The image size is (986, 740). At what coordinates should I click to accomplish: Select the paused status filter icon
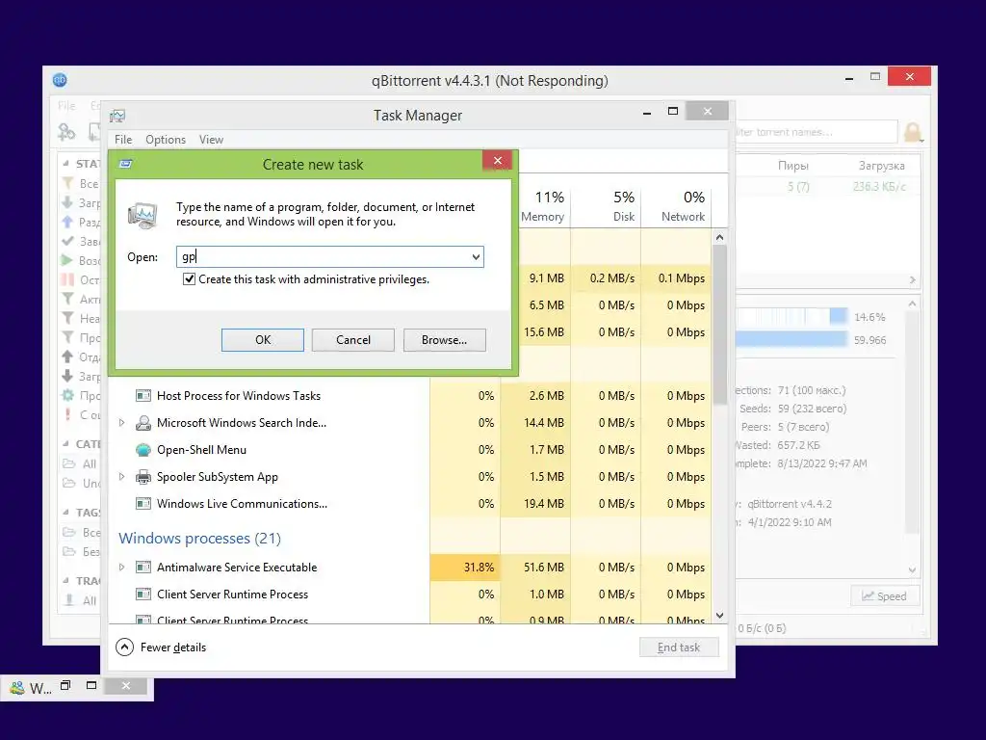pos(67,280)
